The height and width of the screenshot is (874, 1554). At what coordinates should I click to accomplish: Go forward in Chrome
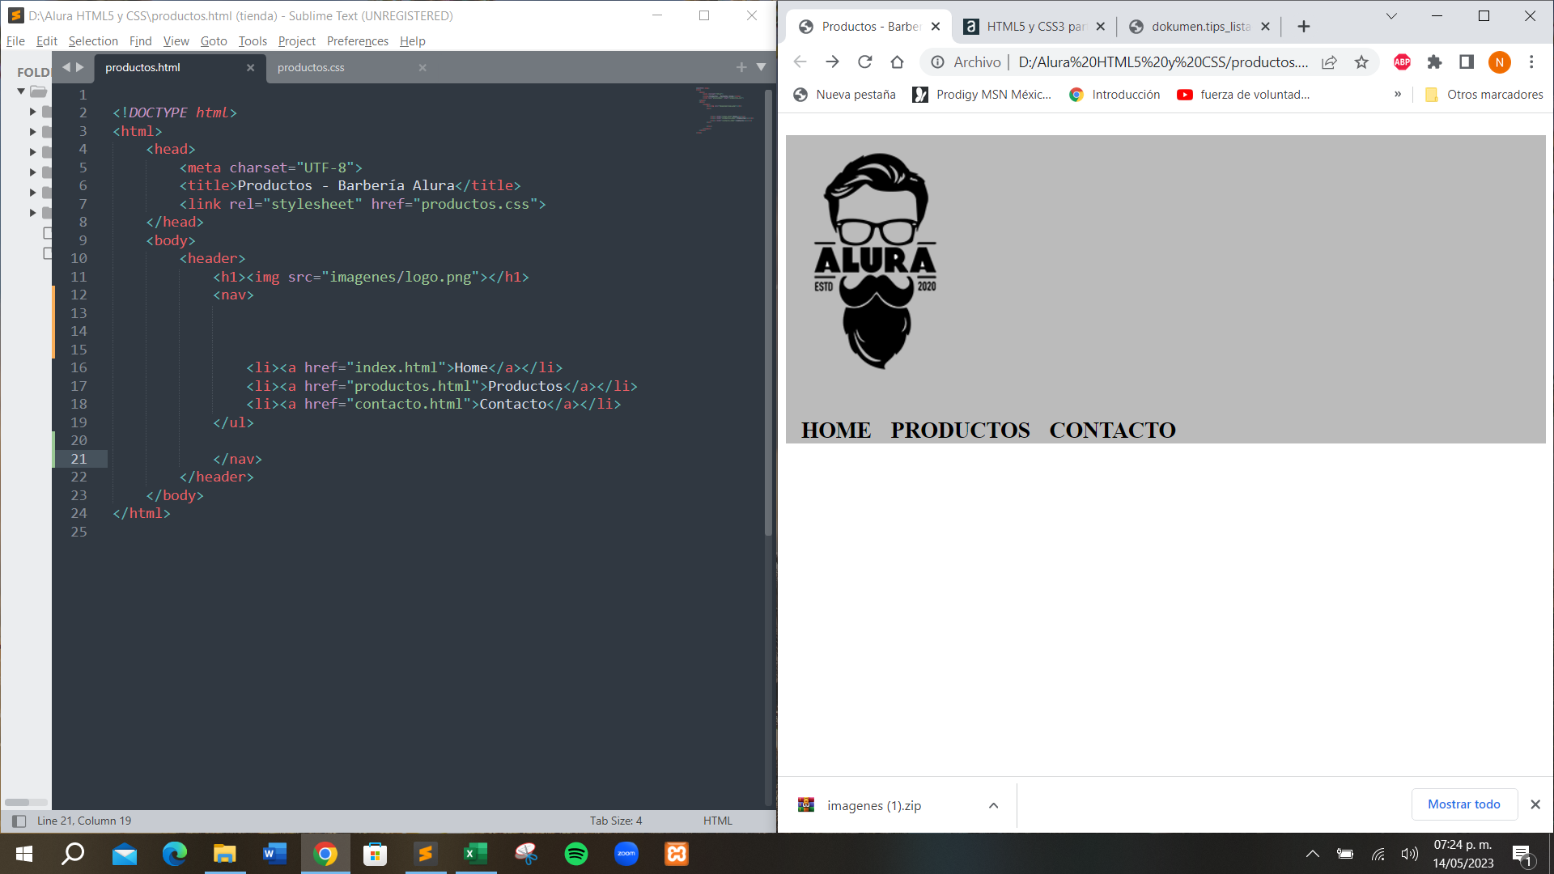coord(832,62)
